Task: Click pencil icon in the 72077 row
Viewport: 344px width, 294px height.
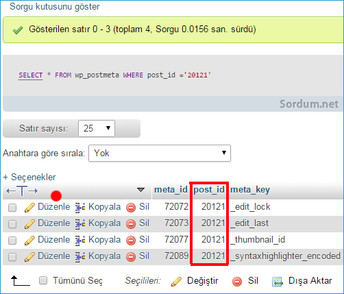Action: tap(29, 241)
